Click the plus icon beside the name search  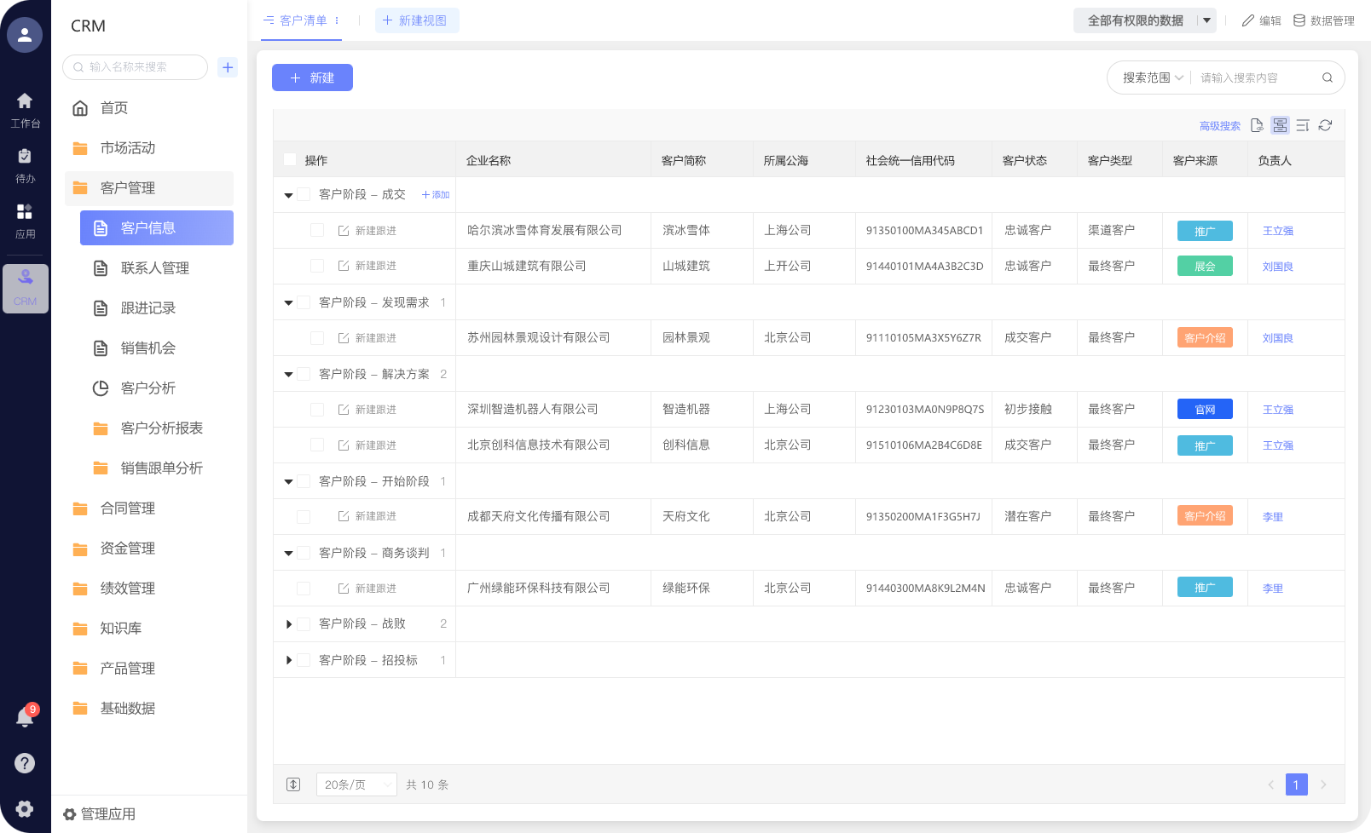[x=228, y=67]
